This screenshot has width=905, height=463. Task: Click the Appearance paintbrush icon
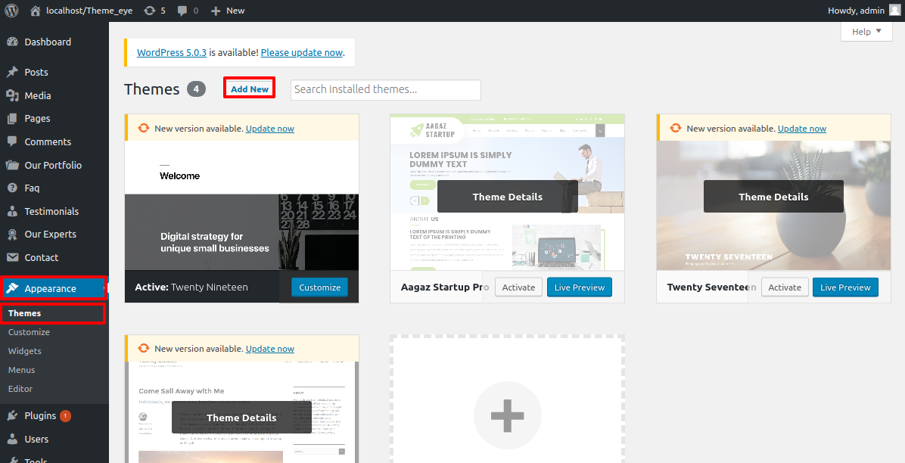point(12,289)
